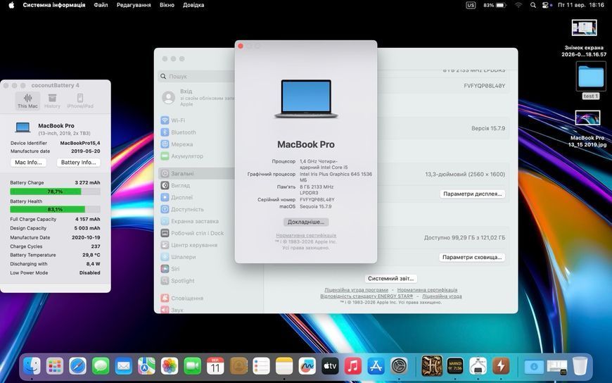Launch Safari from the Dock

click(x=77, y=366)
